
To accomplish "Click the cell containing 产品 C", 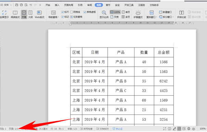I will pos(121,91).
